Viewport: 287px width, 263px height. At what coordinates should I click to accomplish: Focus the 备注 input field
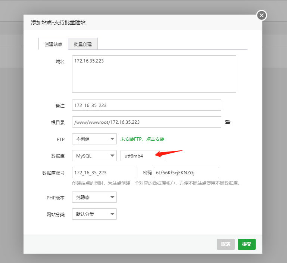point(146,105)
